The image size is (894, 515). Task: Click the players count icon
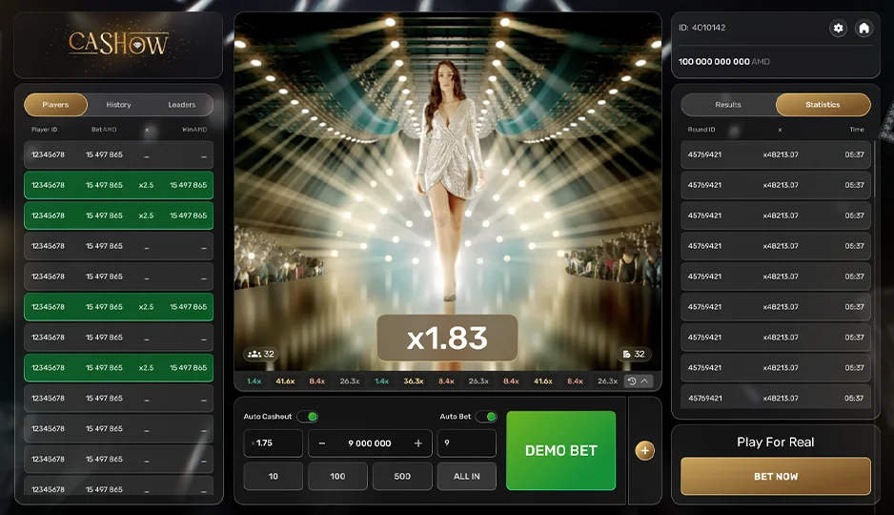pyautogui.click(x=254, y=354)
